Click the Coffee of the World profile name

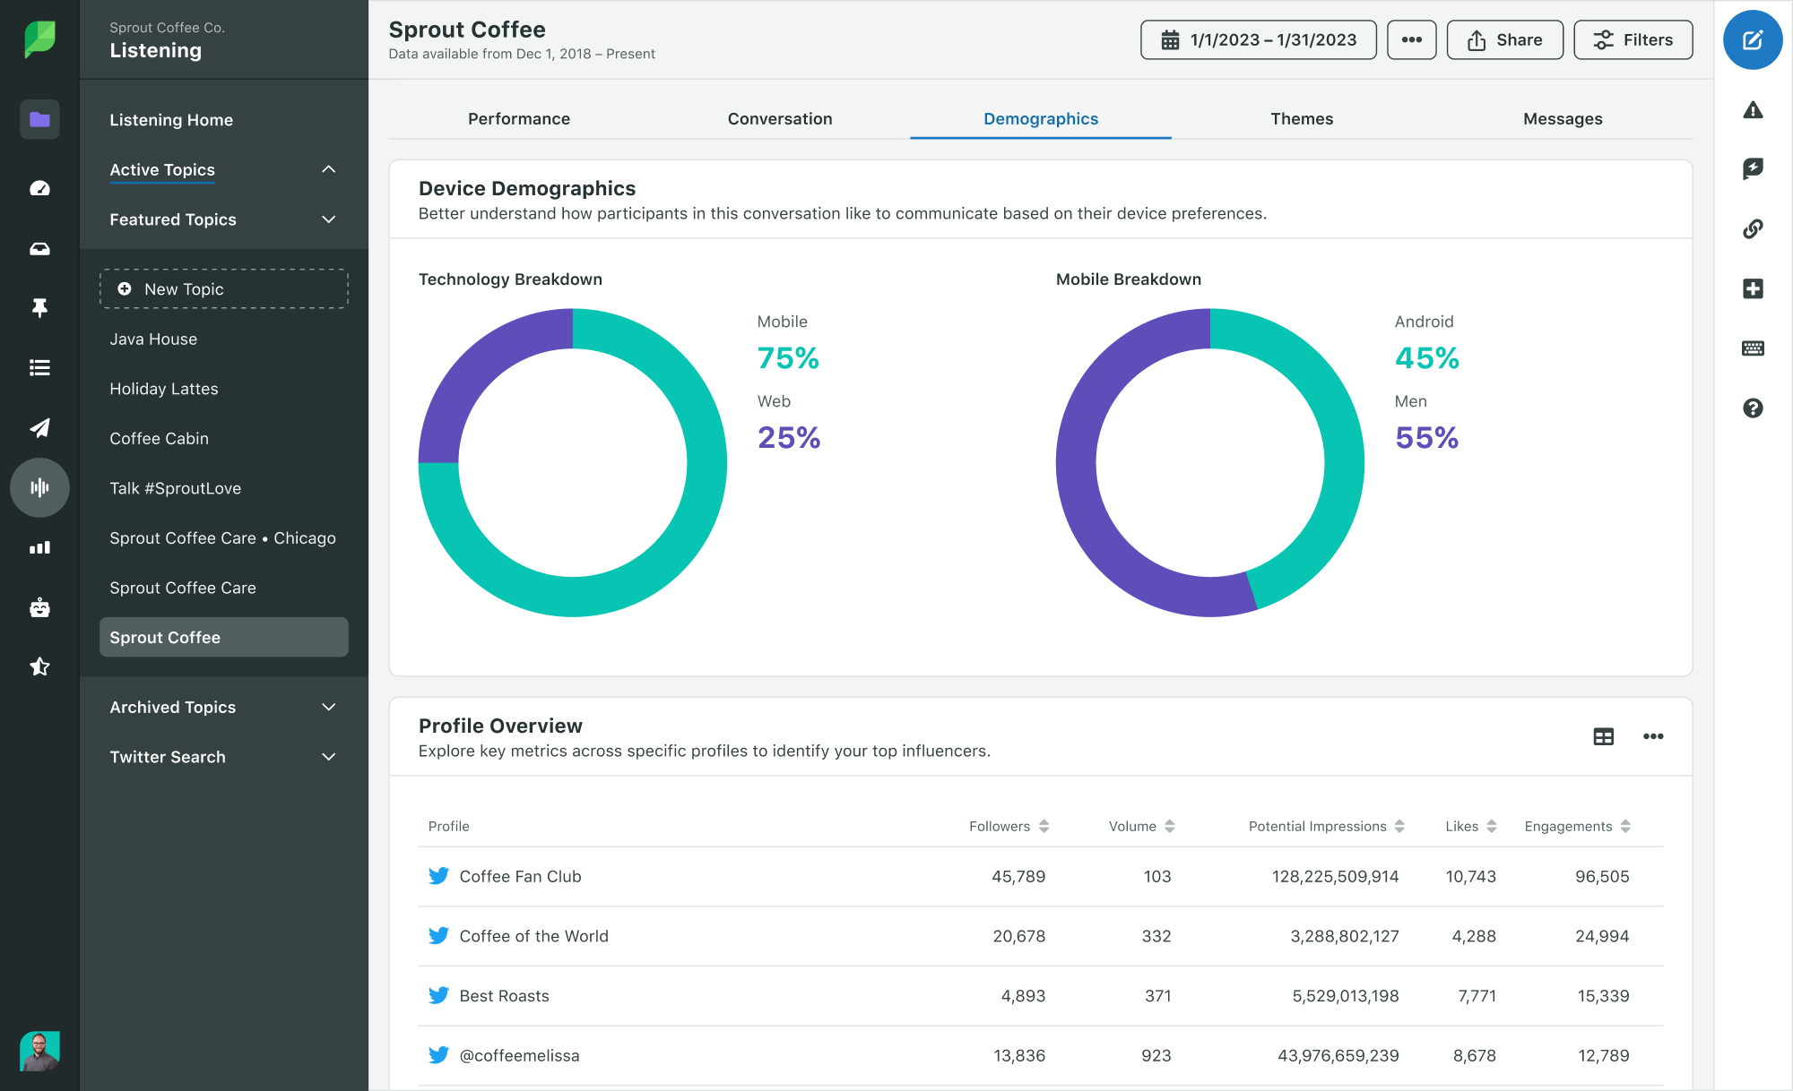pyautogui.click(x=533, y=936)
